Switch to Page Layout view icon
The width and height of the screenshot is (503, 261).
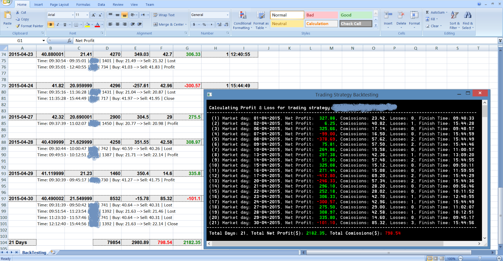(436, 258)
